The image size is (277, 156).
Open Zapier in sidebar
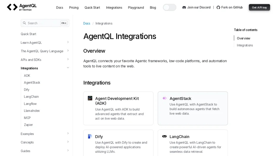pyautogui.click(x=28, y=125)
